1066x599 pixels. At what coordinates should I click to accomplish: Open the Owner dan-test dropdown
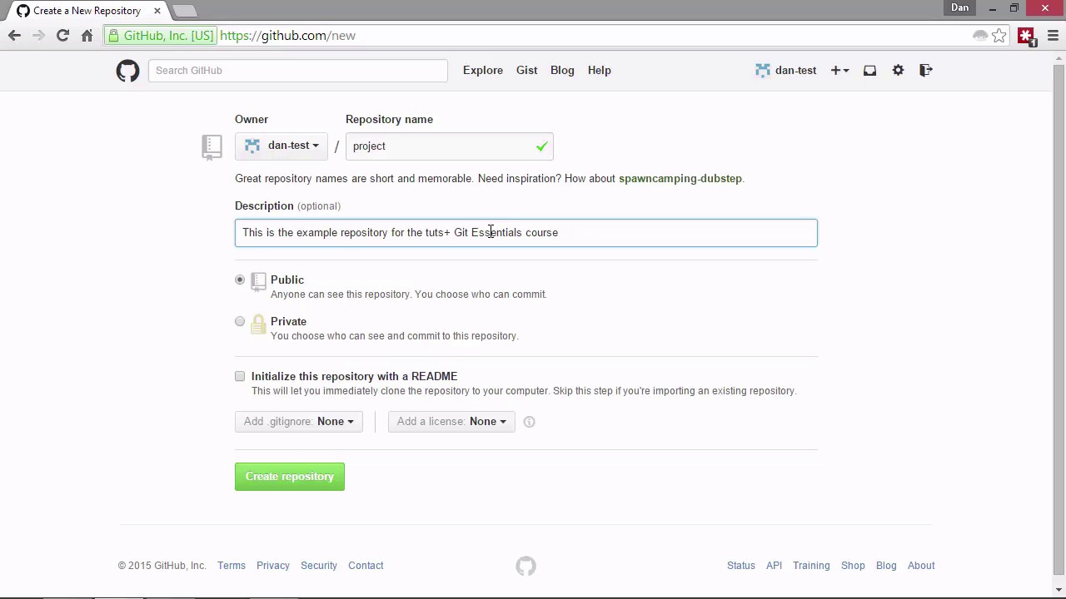tap(281, 146)
